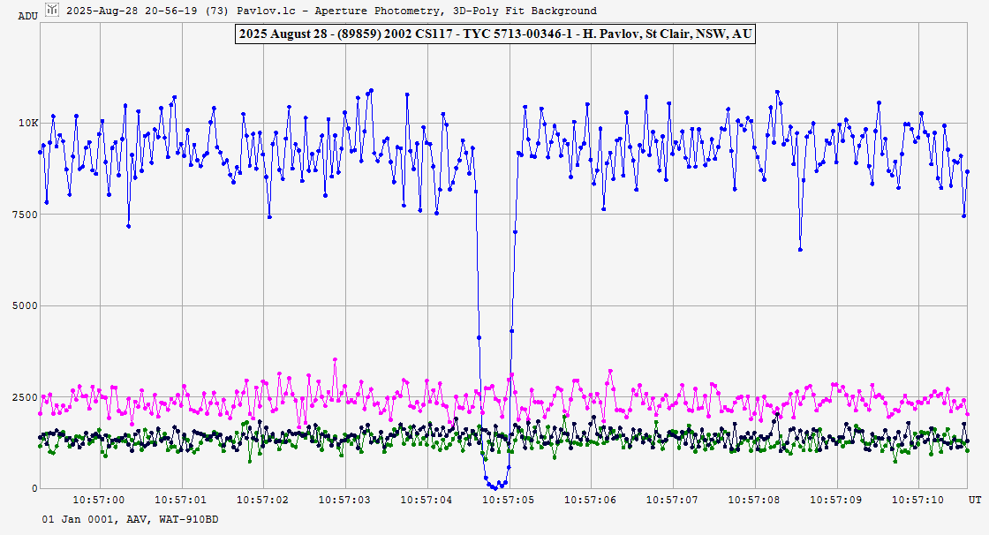
Task: Click the 10:57:03 time tick label
Action: (345, 500)
